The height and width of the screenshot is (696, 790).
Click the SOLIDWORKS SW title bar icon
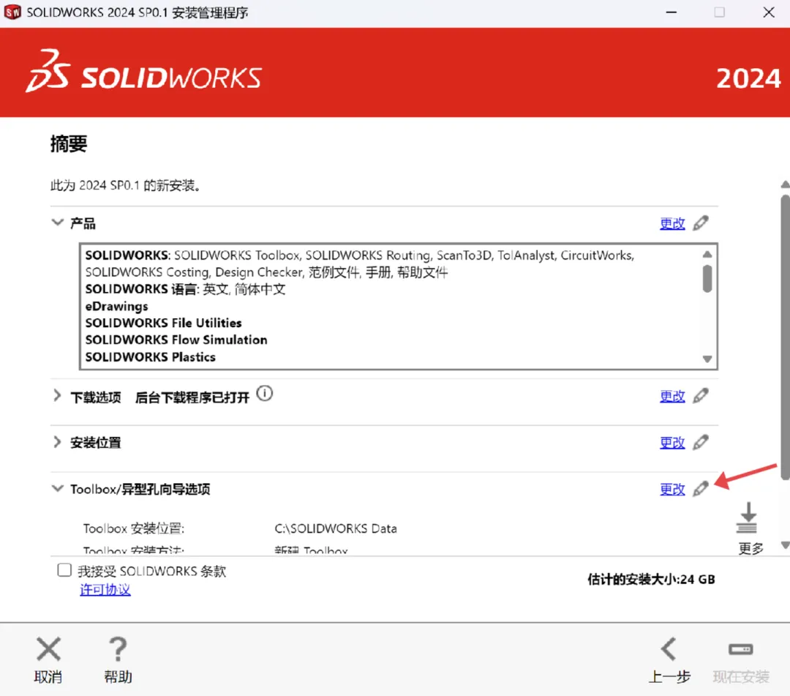pyautogui.click(x=12, y=12)
